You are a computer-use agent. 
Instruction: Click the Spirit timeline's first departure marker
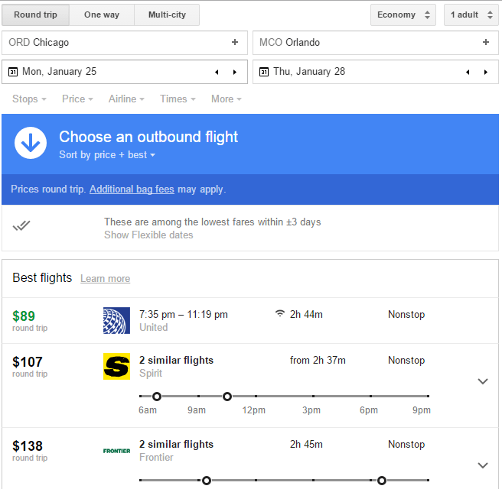coord(157,397)
